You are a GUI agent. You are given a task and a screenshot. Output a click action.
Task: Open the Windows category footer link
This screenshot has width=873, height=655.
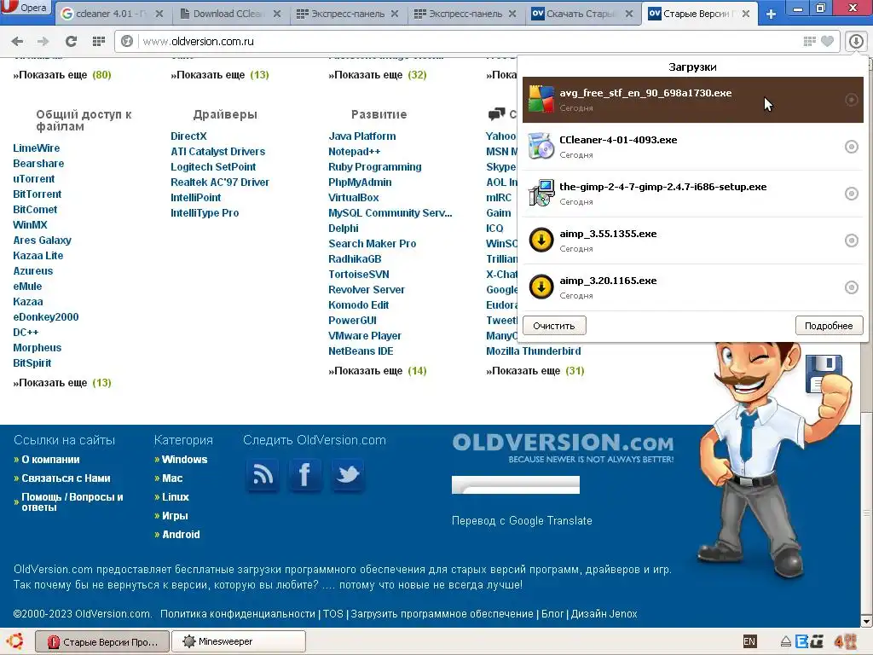[184, 460]
